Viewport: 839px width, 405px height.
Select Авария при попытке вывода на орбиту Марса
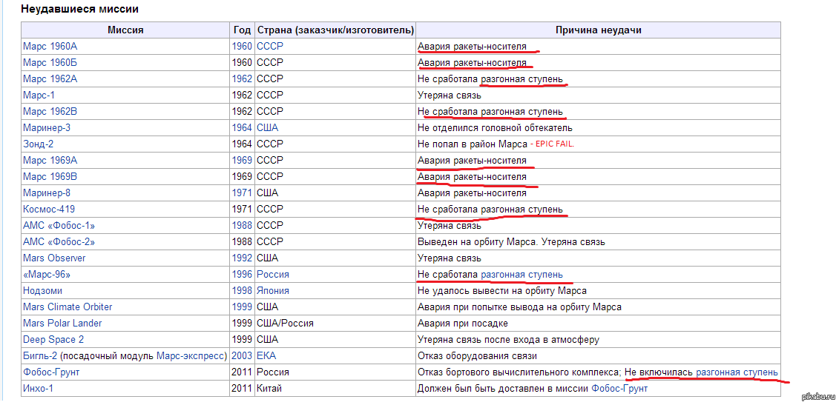519,307
